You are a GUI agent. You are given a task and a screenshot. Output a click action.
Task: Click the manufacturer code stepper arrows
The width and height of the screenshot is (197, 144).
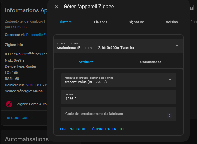[169, 115]
